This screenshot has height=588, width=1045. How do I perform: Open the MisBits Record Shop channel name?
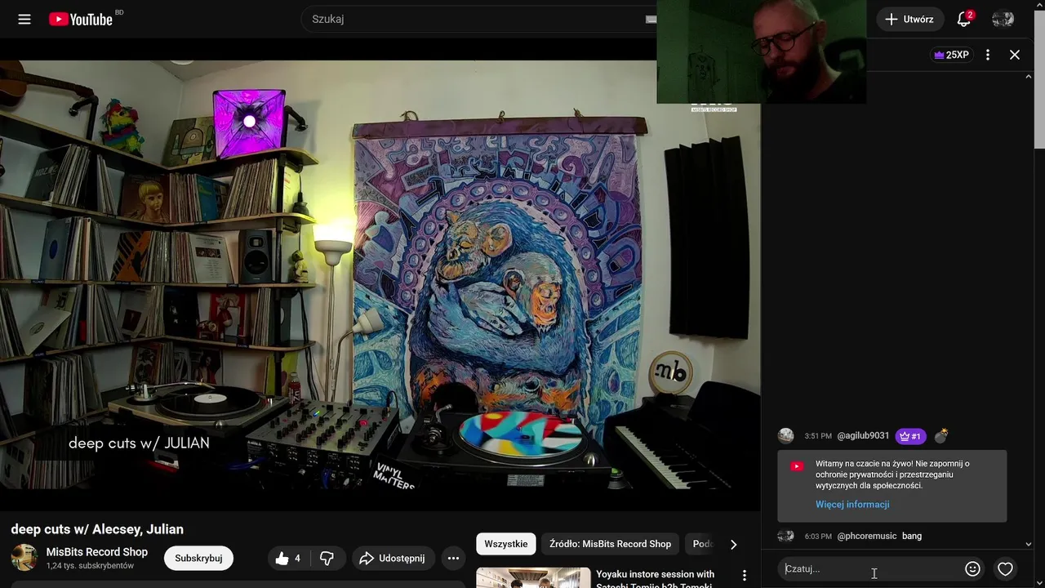97,552
